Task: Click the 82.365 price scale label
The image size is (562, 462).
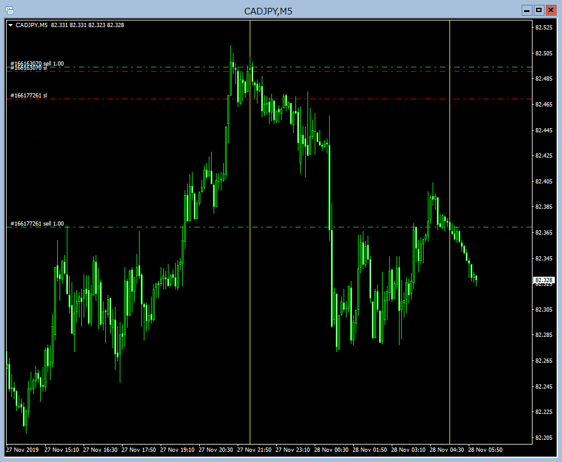Action: click(x=544, y=233)
